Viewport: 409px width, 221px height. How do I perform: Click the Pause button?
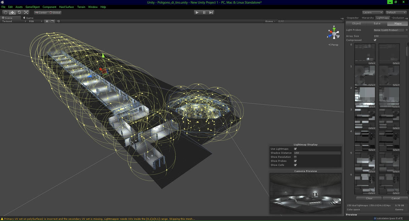[204, 12]
